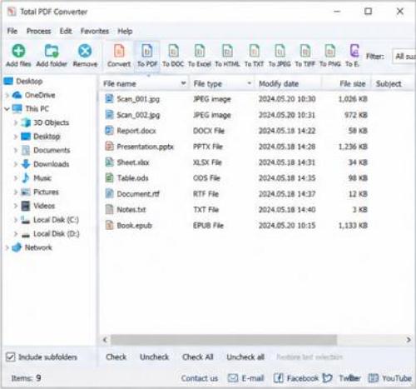Click the 1,133 KB file size cell
The image size is (416, 389).
[353, 226]
